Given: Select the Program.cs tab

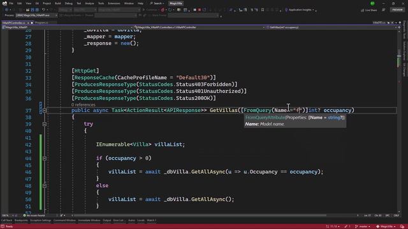Looking at the screenshot, I should coord(41,23).
